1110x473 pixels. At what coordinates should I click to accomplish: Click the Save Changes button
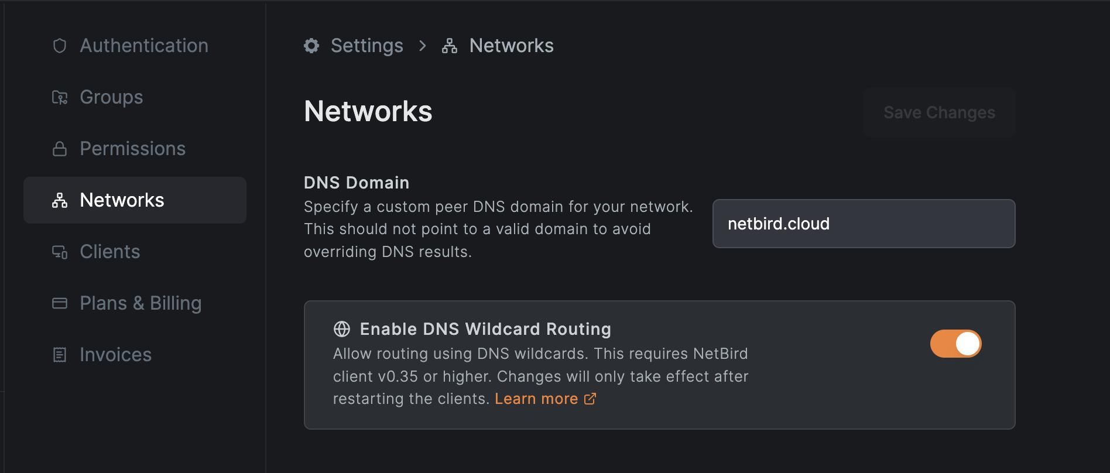point(940,112)
